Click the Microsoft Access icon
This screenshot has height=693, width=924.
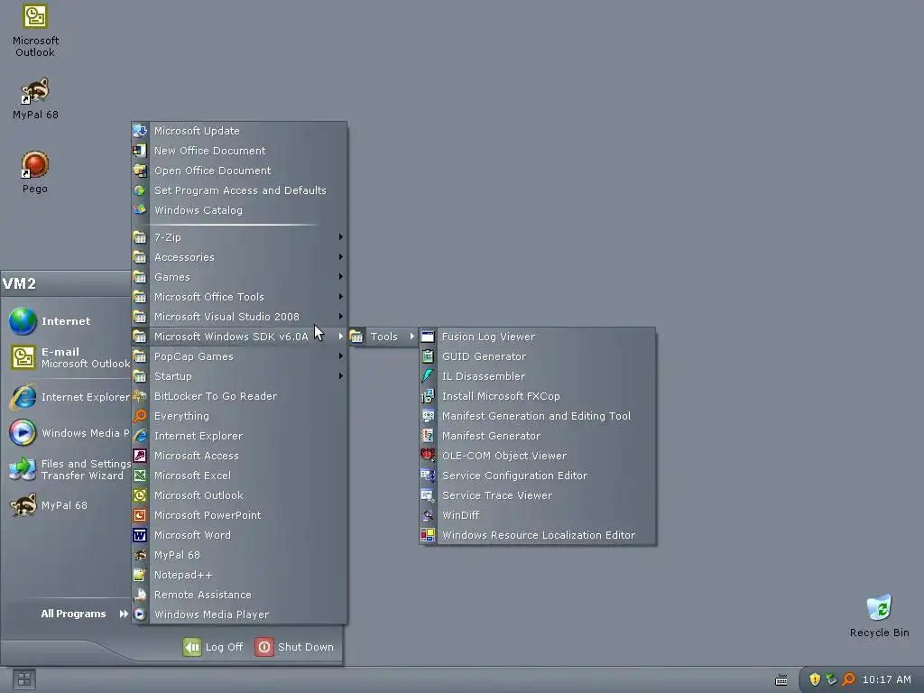140,456
